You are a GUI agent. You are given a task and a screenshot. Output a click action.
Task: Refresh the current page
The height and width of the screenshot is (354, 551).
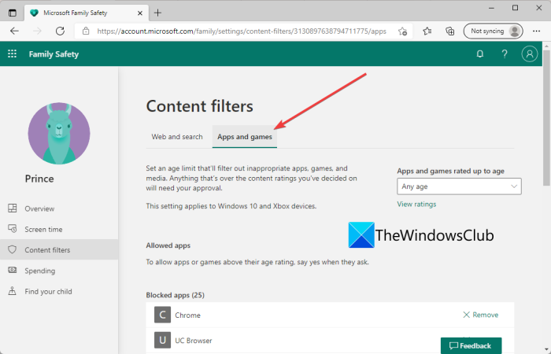tap(60, 31)
